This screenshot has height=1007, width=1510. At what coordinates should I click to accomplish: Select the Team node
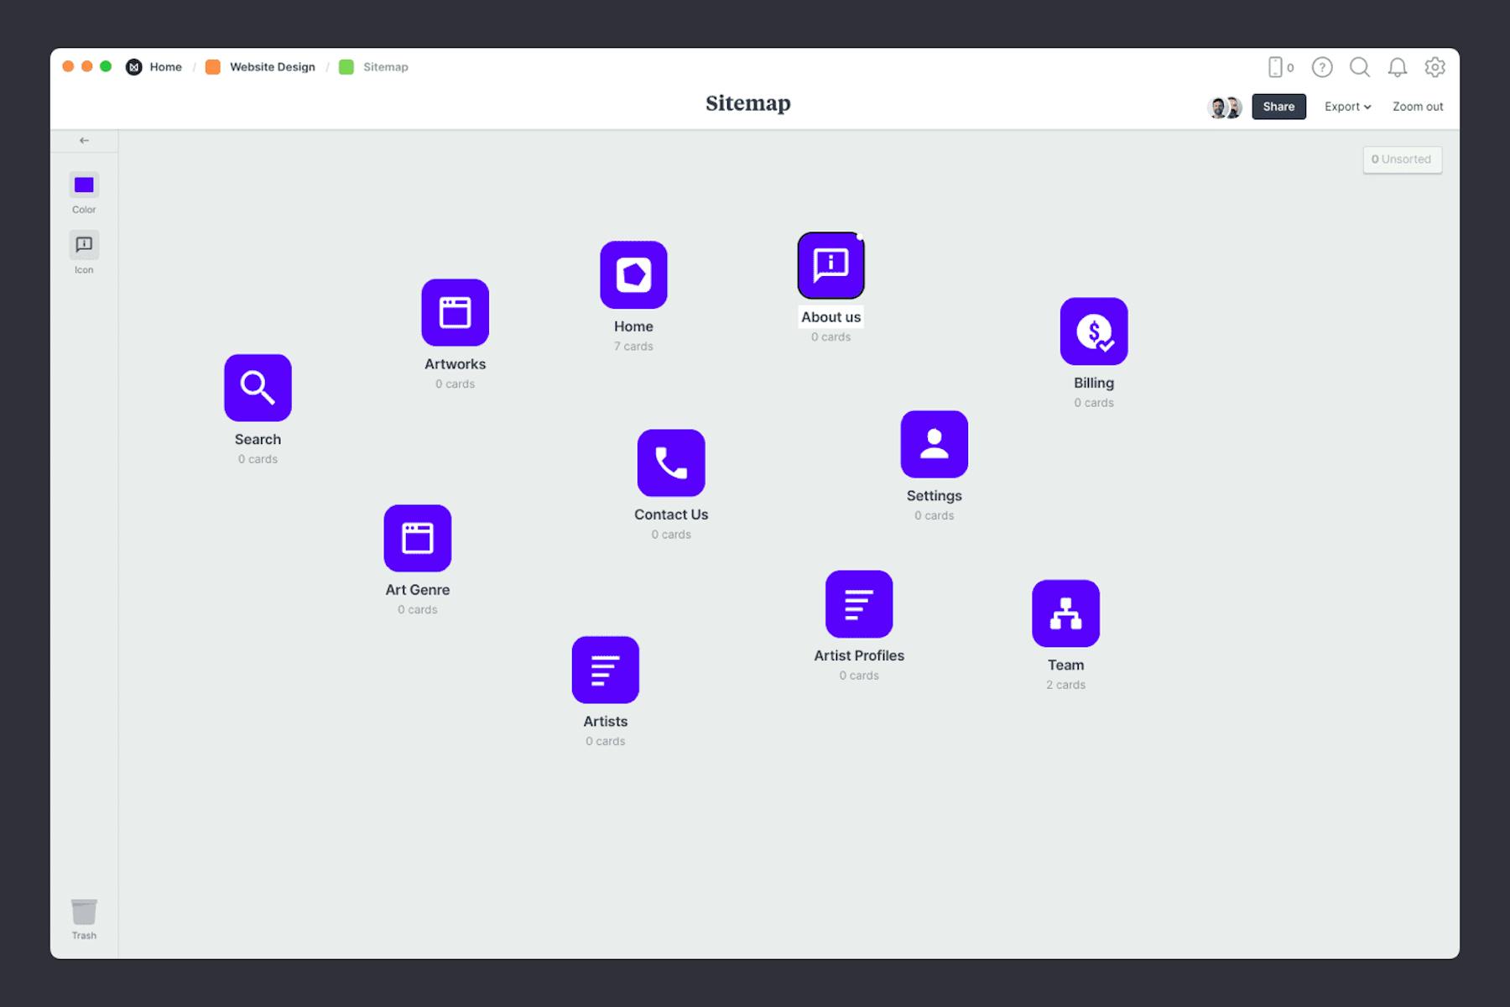(1065, 613)
